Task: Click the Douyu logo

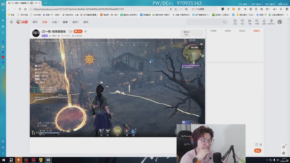Action: (x=22, y=22)
